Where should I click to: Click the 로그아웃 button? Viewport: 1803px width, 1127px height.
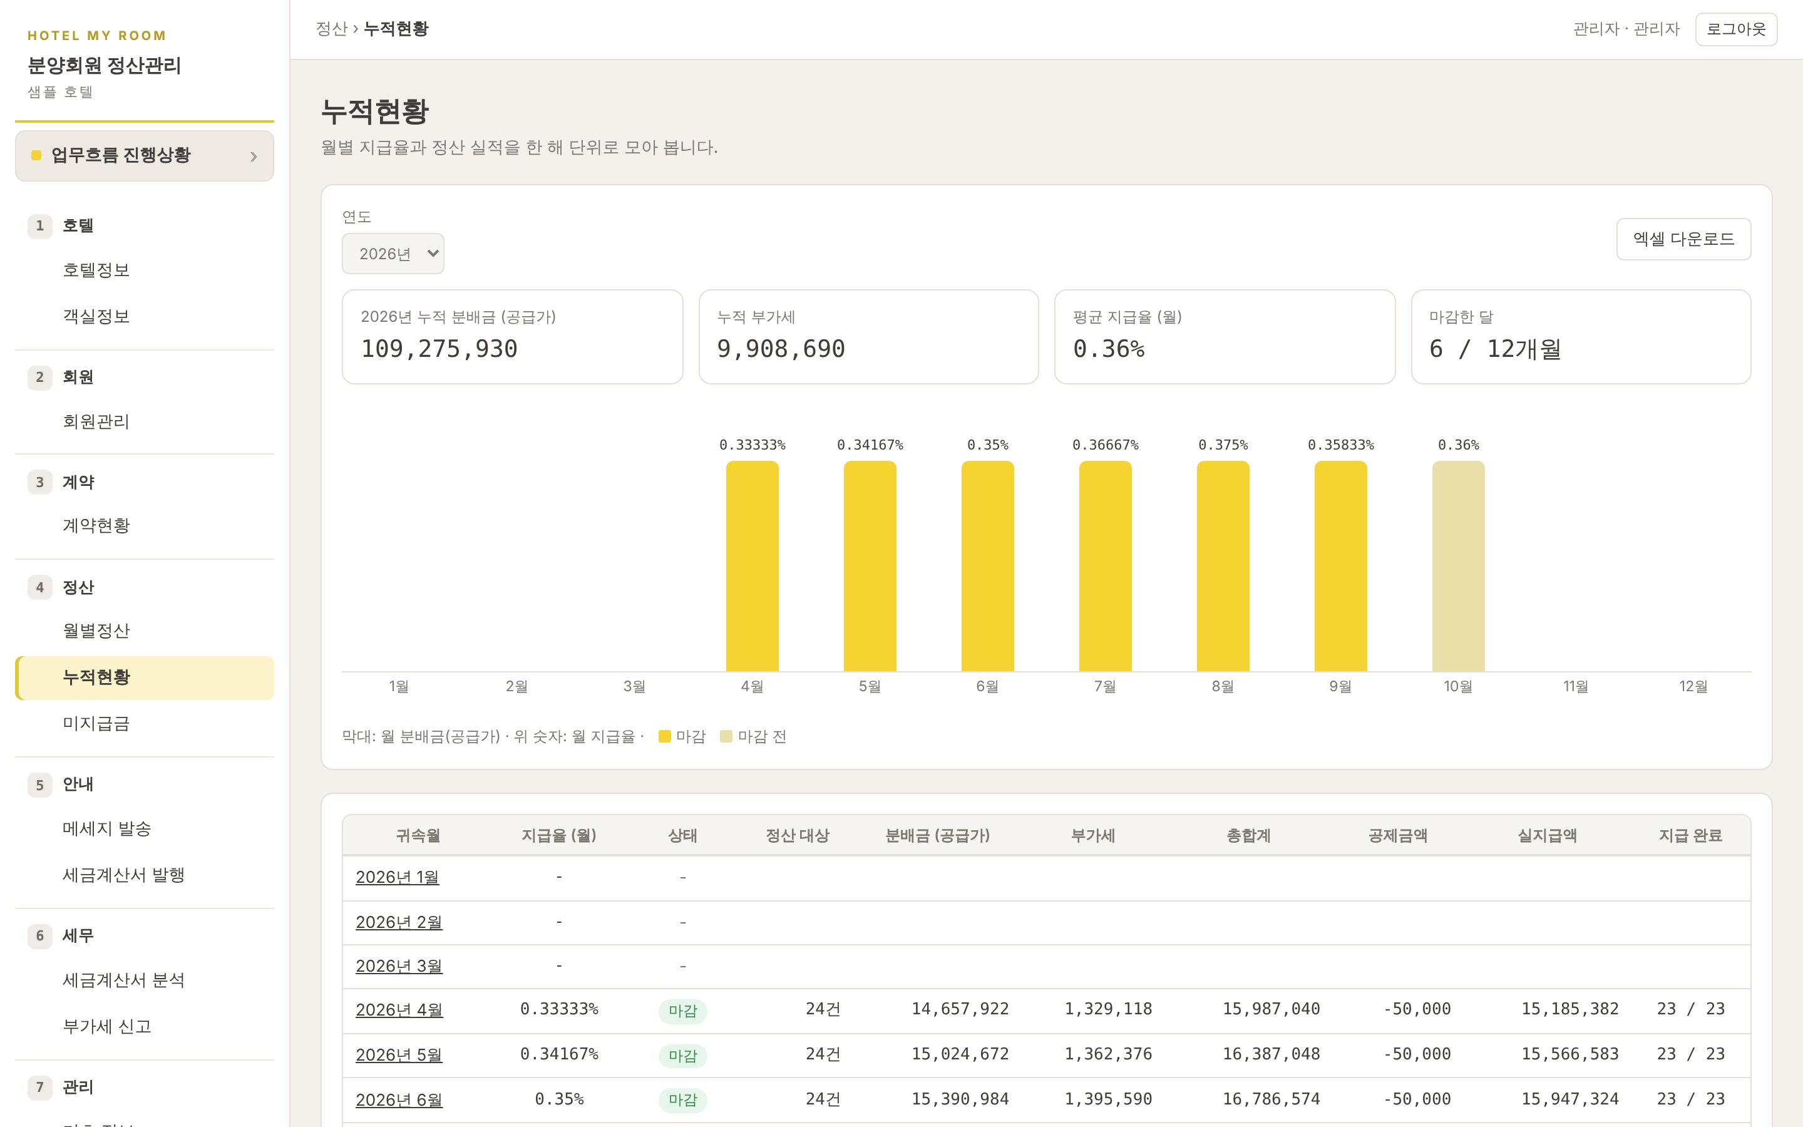point(1736,29)
